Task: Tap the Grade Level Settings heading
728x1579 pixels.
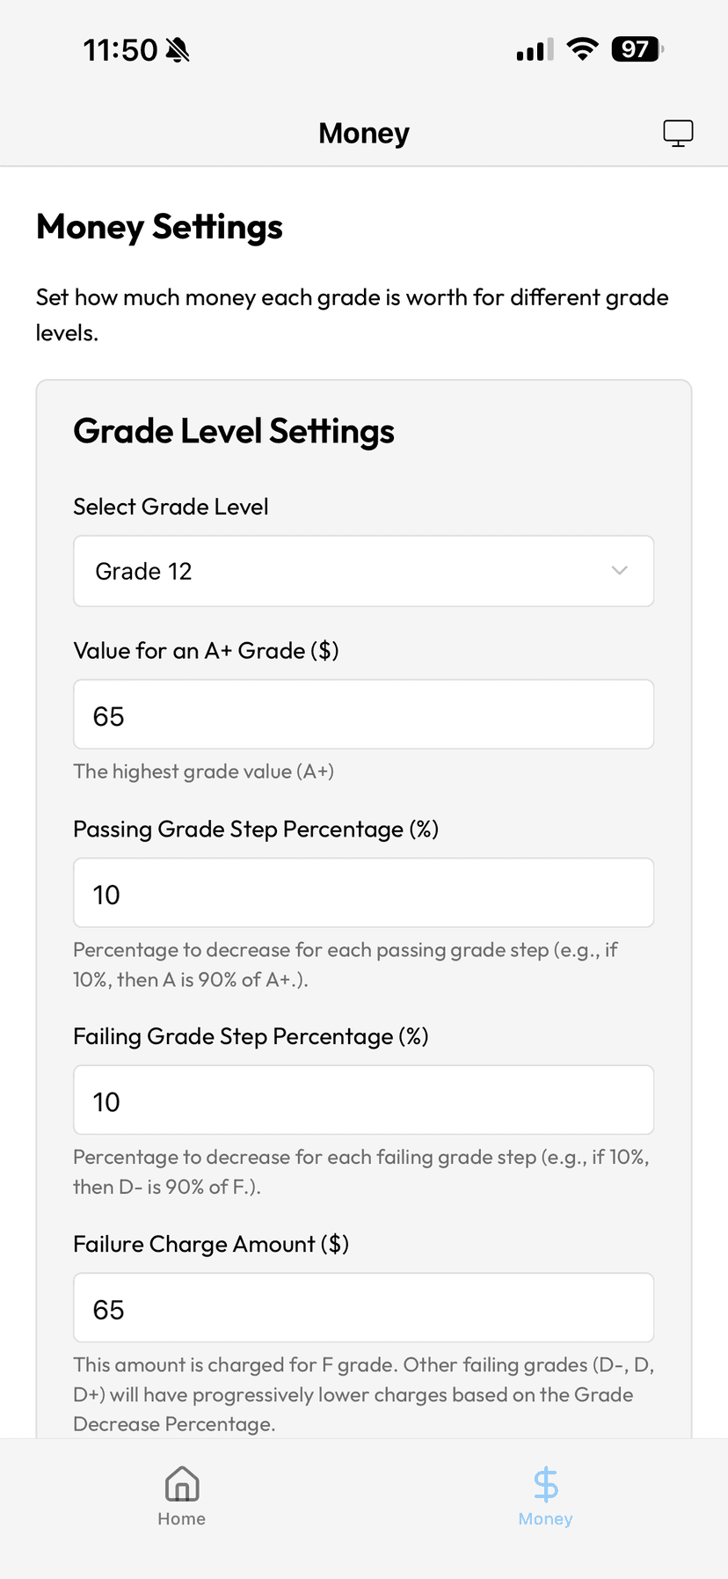Action: (234, 431)
